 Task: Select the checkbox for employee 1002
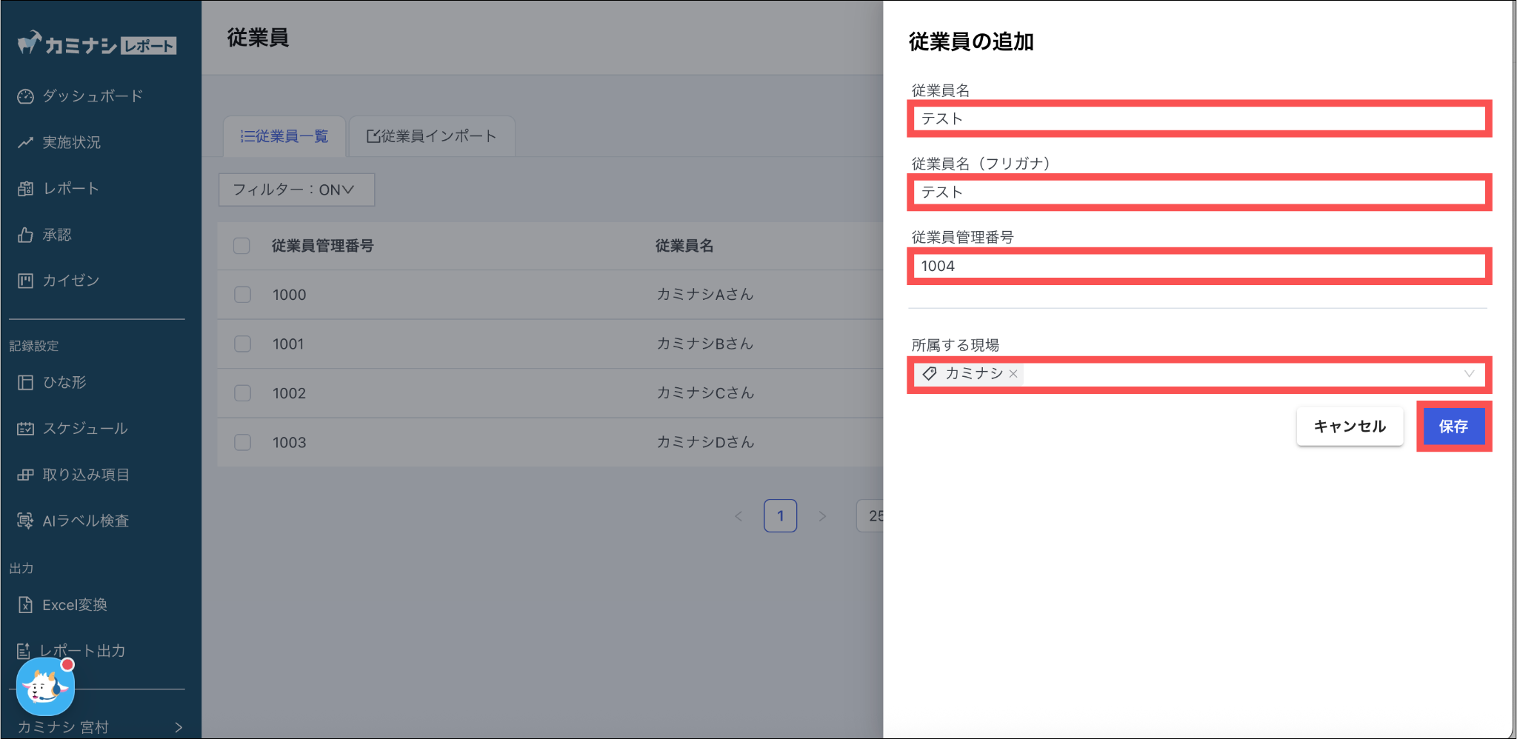(242, 393)
